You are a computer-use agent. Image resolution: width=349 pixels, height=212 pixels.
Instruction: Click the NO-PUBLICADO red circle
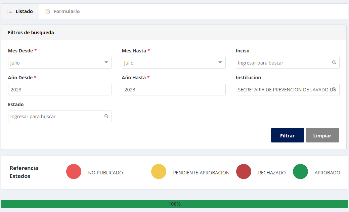pos(74,171)
